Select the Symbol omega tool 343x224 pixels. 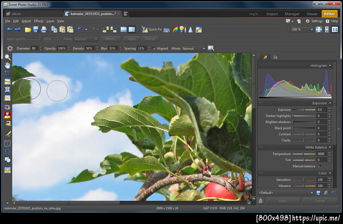[x=7, y=152]
